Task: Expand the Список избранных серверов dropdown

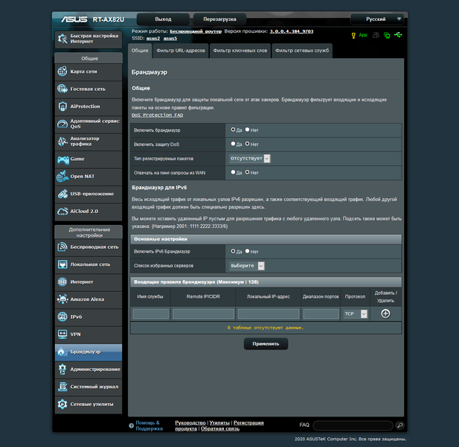Action: click(247, 265)
